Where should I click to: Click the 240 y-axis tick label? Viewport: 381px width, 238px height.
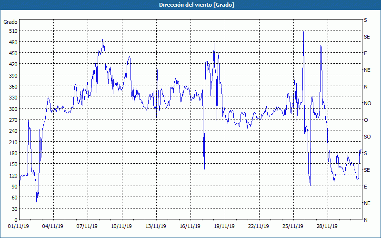(x=13, y=131)
